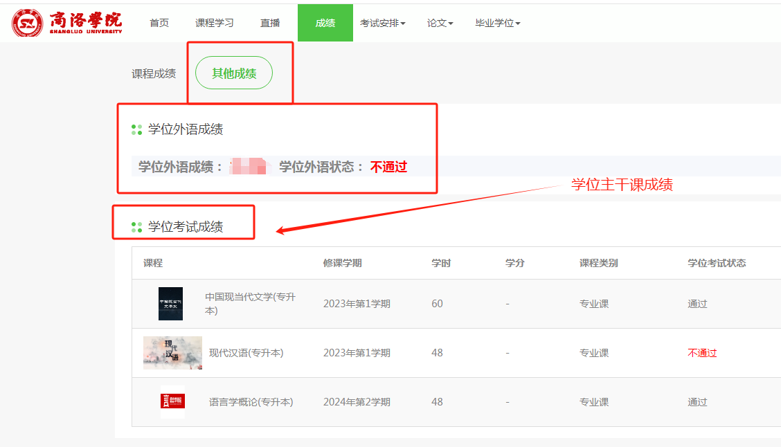Open the 中国现当代文学 course thumbnail

170,304
